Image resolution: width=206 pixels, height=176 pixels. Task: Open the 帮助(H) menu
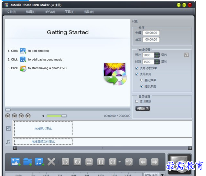(x=89, y=12)
